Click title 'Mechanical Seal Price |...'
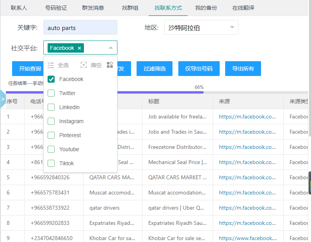The width and height of the screenshot is (311, 242). 178,162
